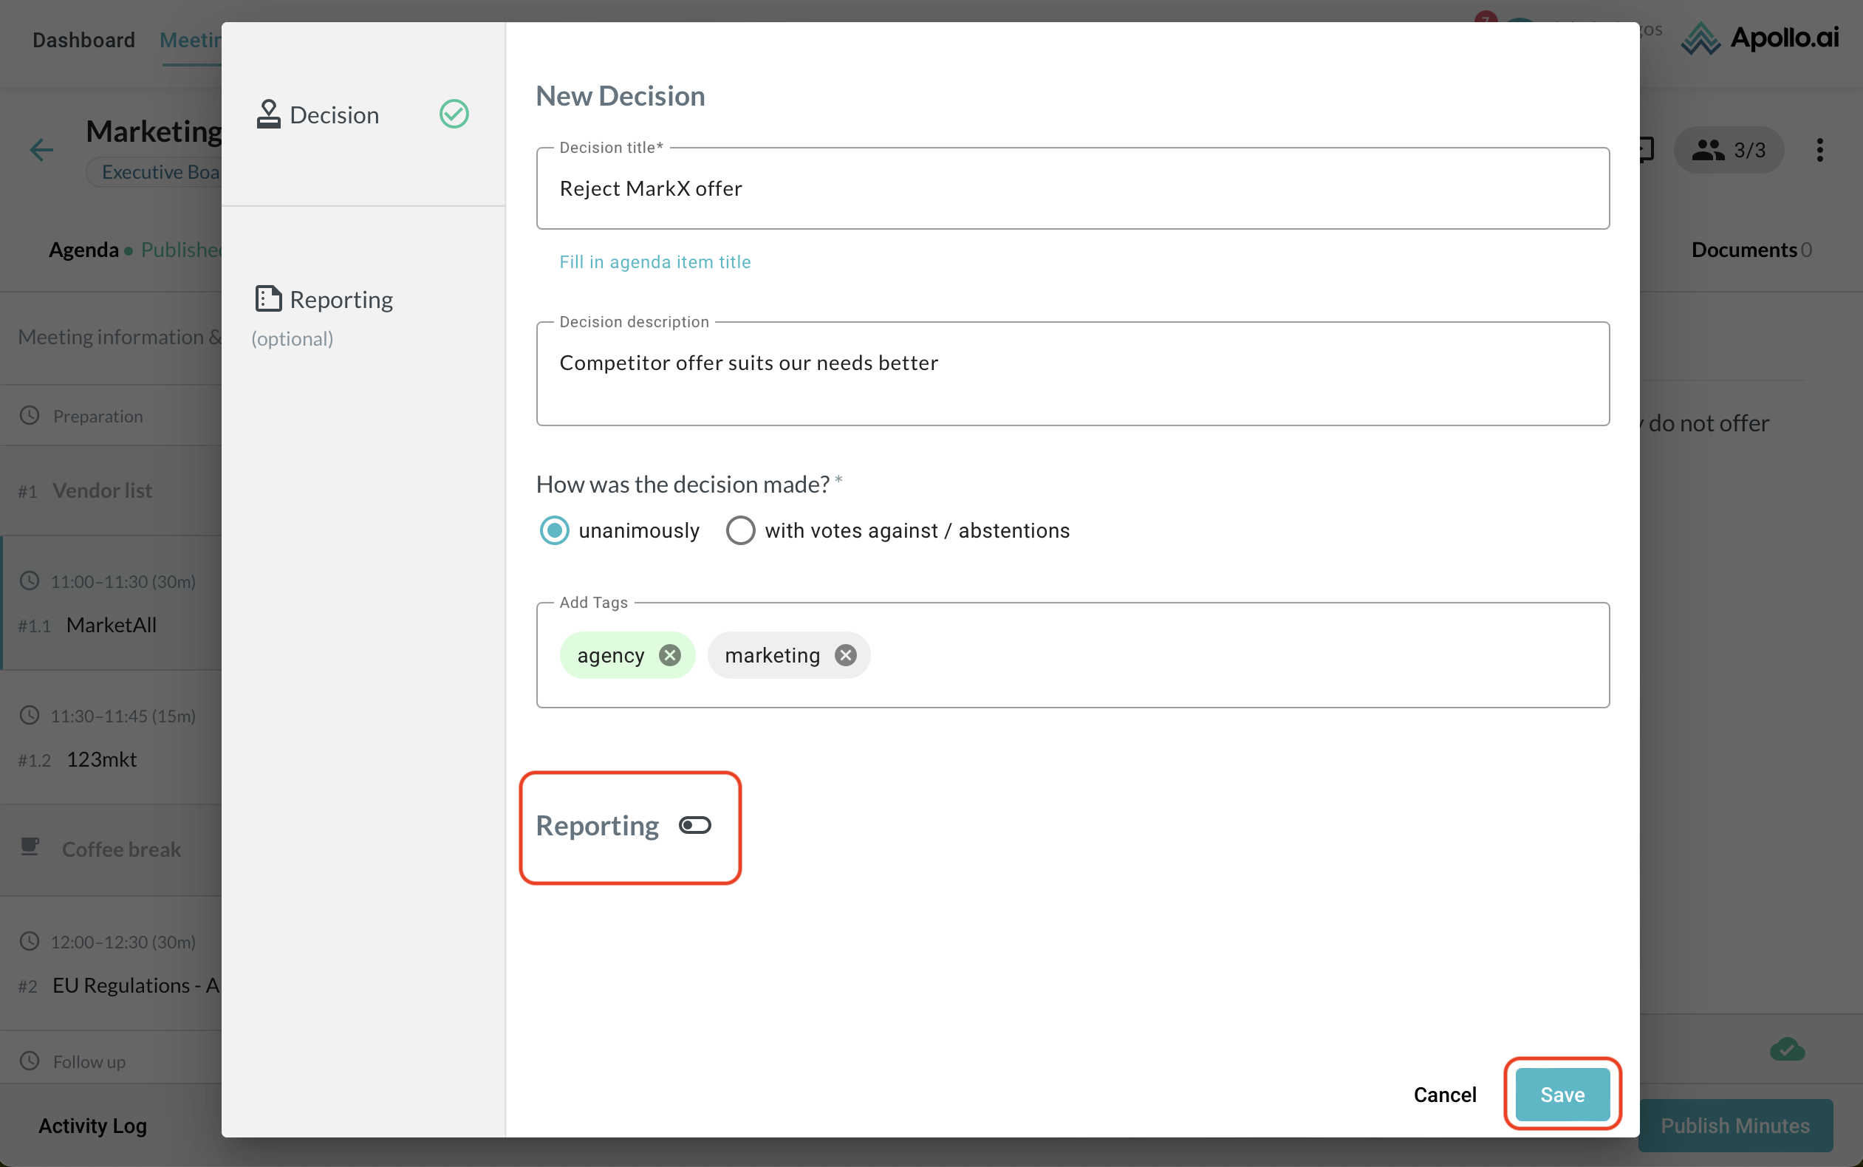
Task: Click into the Decision title field
Action: pos(1072,188)
